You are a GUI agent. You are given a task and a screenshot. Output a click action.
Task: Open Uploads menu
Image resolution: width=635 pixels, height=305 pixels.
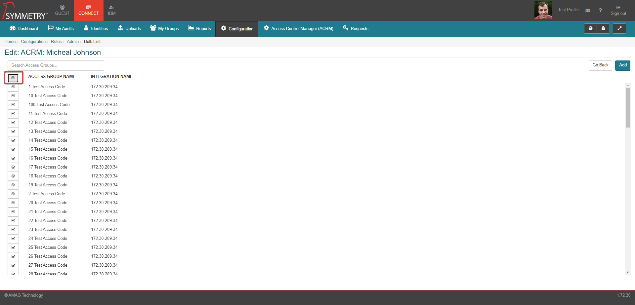129,28
